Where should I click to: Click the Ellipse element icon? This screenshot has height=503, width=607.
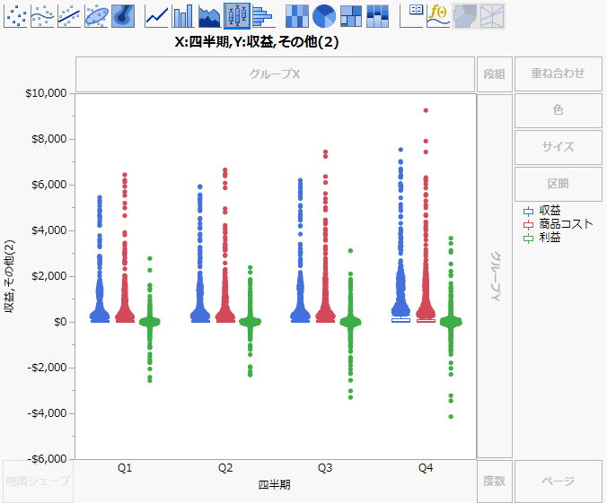pyautogui.click(x=96, y=15)
